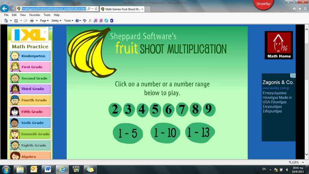Click the AdChoices icon on Zagonis ad
Viewport: 309px width, 174px height.
coord(293,76)
